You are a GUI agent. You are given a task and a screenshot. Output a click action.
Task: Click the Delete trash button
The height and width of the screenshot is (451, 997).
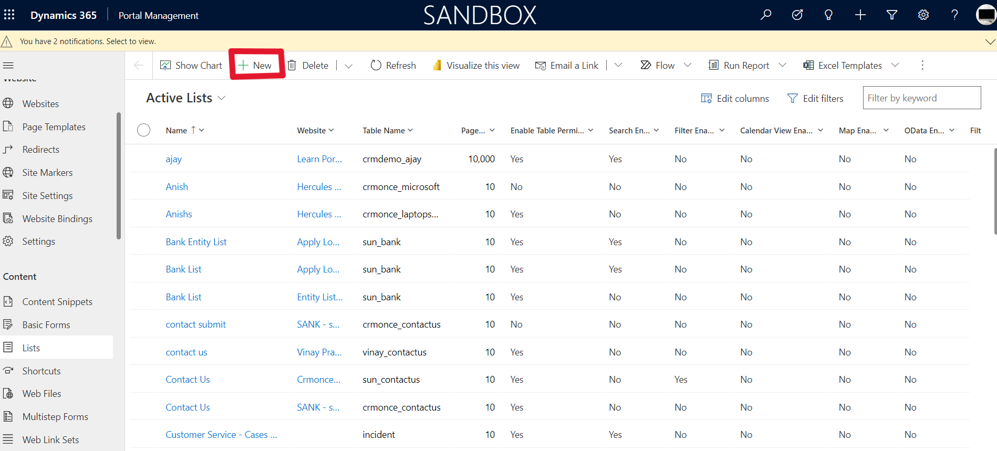[x=308, y=65]
